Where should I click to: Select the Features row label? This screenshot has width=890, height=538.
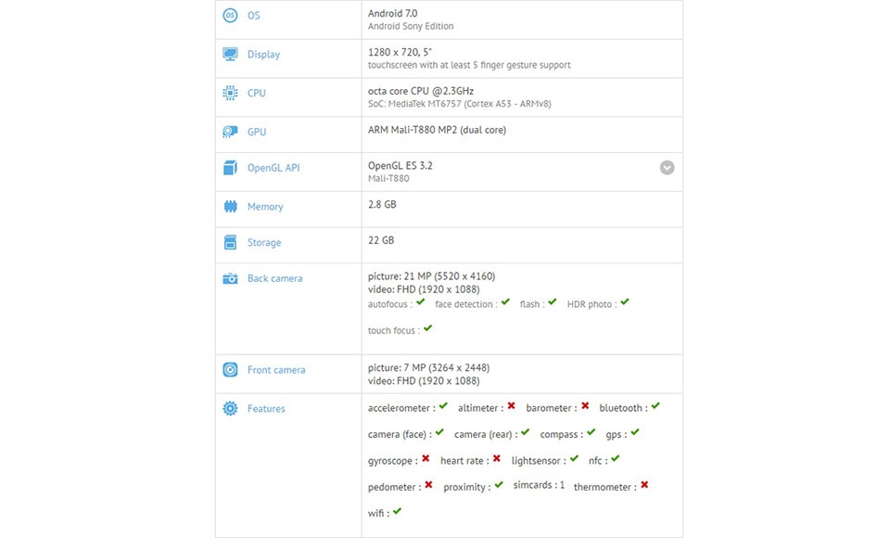(266, 409)
